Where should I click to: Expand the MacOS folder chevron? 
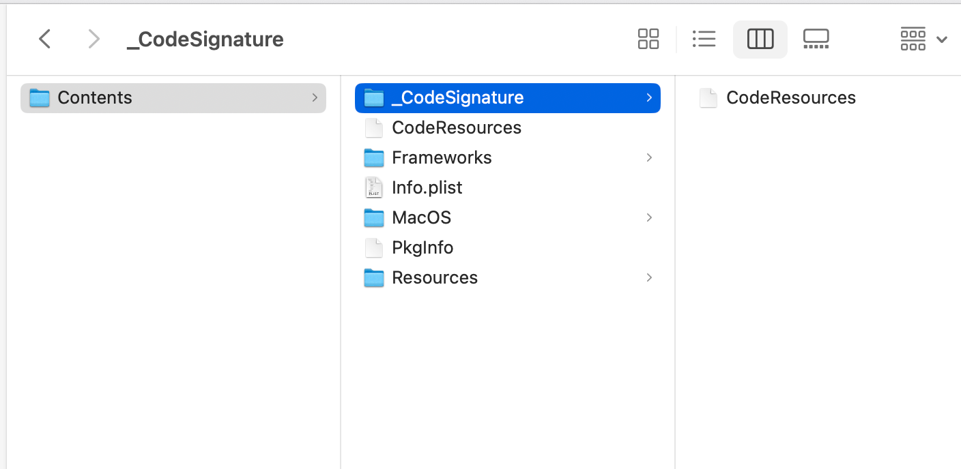coord(649,217)
